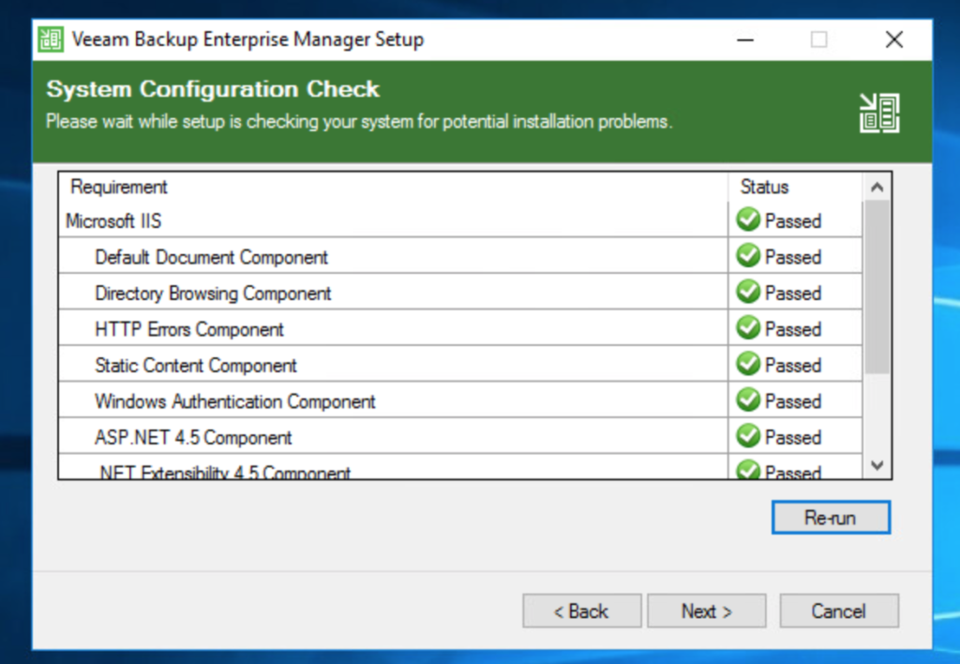Image resolution: width=960 pixels, height=664 pixels.
Task: Click the Veeam setup title bar icon
Action: coord(51,39)
